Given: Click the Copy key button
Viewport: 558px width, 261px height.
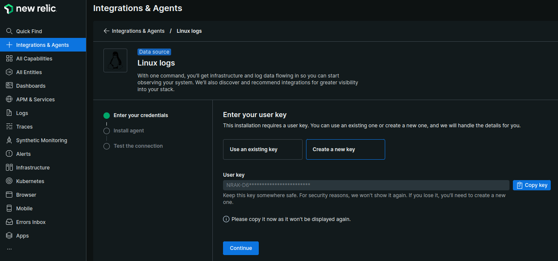Looking at the screenshot, I should tap(532, 185).
